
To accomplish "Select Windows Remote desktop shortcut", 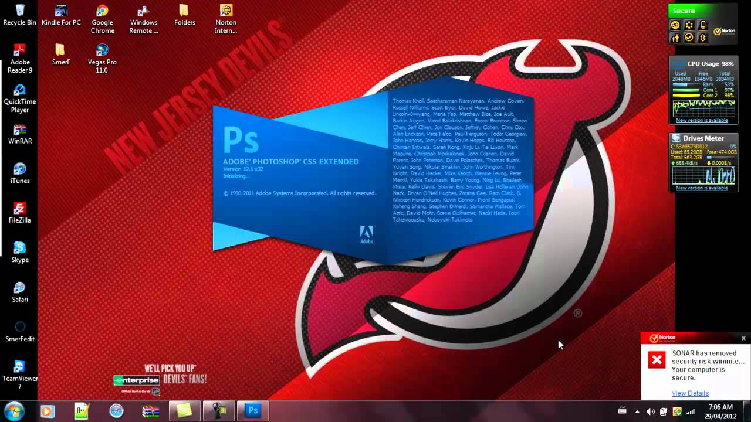I will coord(144,19).
